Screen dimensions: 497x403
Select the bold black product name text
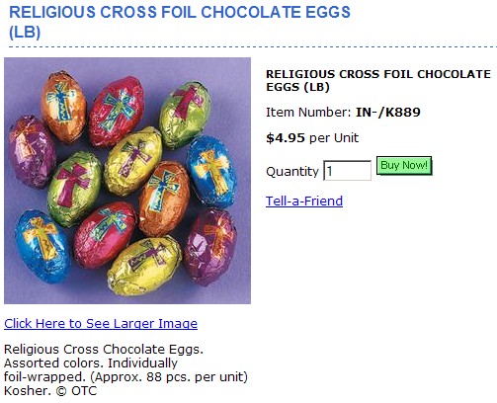pyautogui.click(x=378, y=80)
